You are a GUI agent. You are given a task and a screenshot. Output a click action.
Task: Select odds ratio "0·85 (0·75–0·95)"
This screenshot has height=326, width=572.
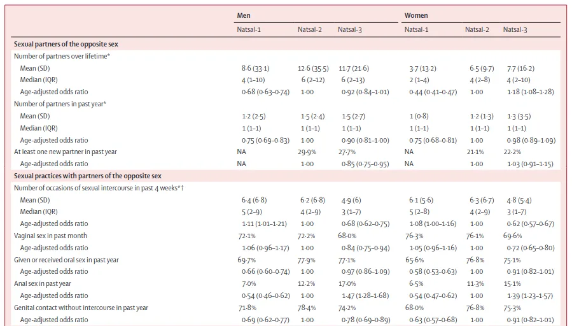click(x=365, y=164)
